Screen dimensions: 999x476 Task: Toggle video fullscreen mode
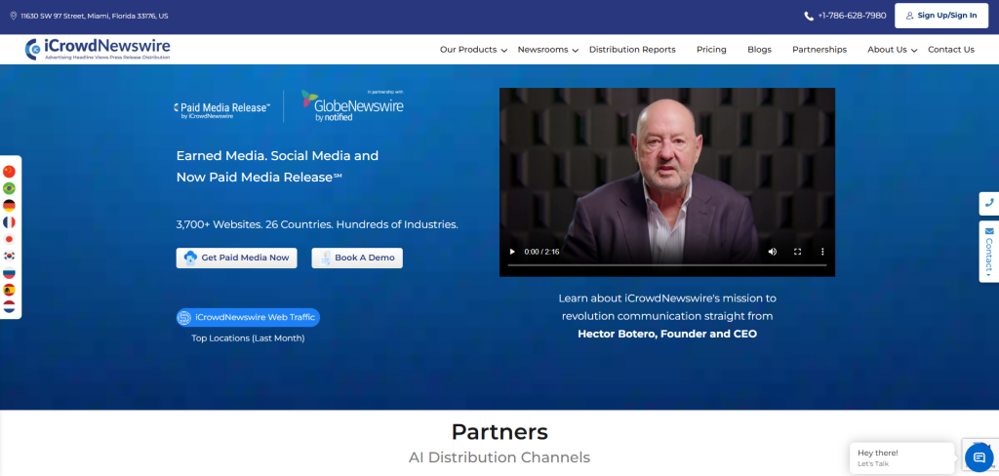click(797, 252)
